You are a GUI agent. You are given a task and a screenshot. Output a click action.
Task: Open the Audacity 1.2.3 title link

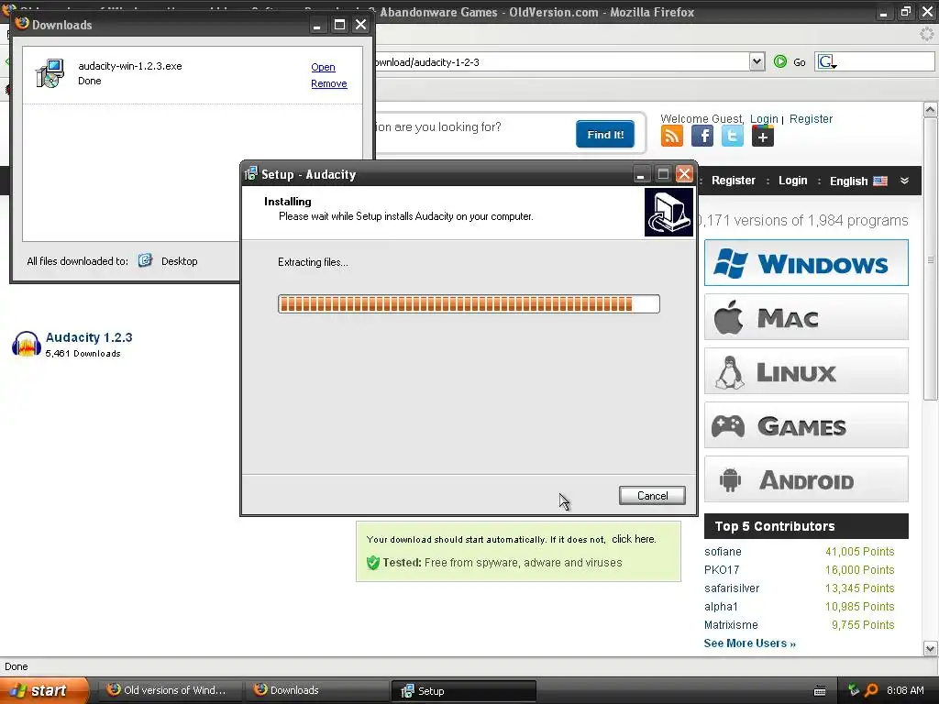tap(89, 337)
